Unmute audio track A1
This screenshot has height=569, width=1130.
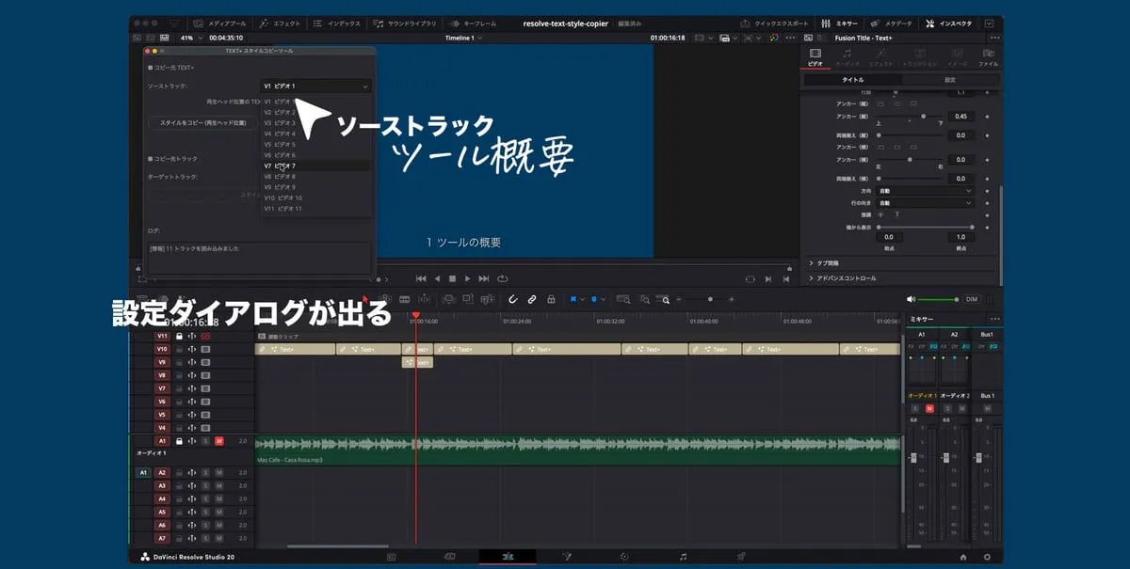218,441
